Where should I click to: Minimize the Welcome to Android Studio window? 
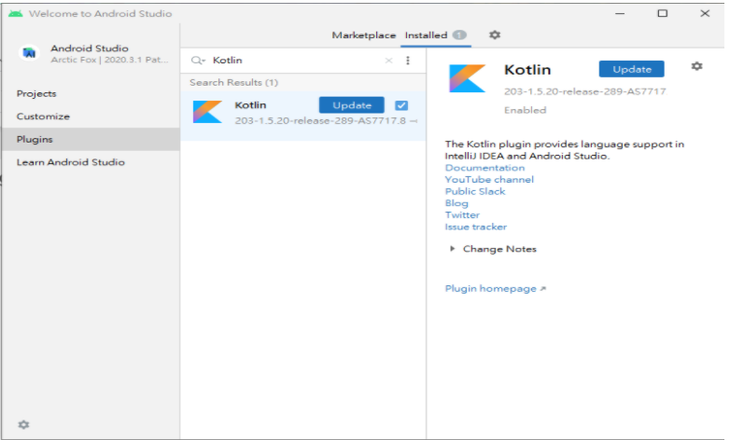pyautogui.click(x=620, y=13)
